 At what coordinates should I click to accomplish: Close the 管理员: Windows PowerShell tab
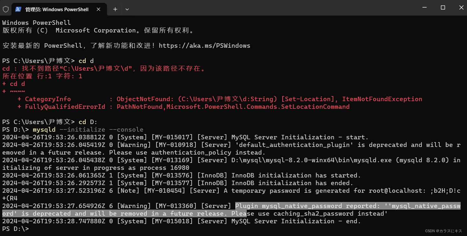[x=99, y=9]
